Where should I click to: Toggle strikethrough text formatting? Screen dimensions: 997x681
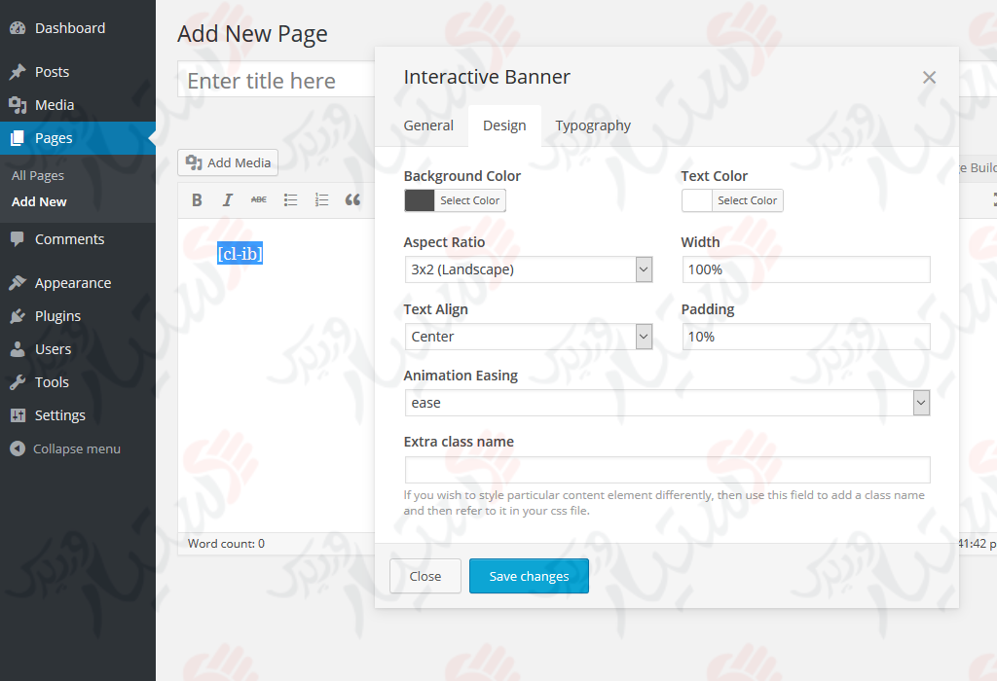pos(258,200)
